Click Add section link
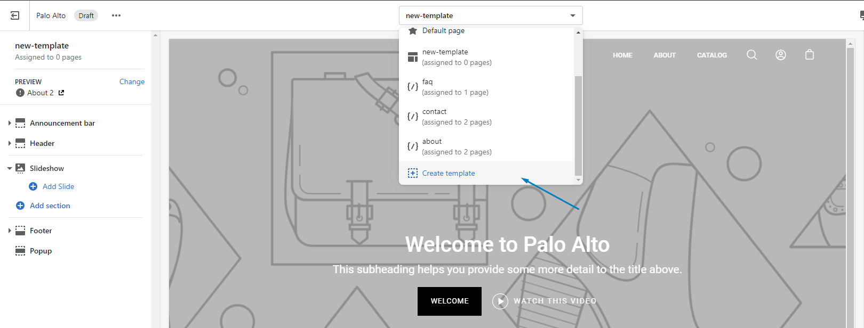The height and width of the screenshot is (328, 864). click(x=50, y=206)
